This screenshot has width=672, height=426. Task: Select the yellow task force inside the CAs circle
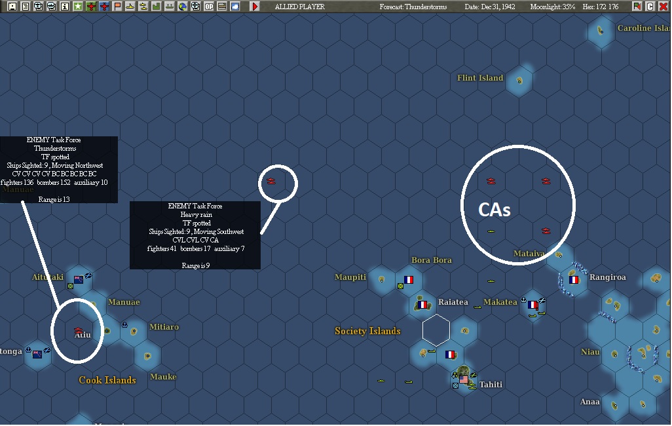click(x=491, y=231)
